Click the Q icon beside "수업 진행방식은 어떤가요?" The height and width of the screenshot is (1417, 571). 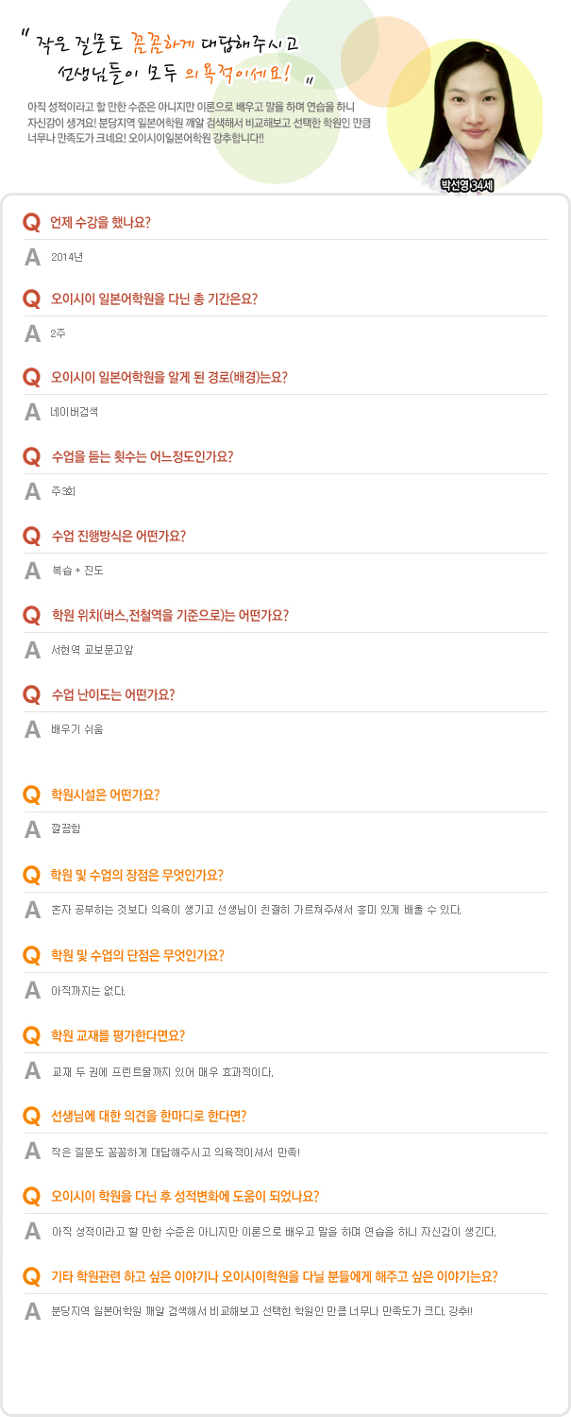click(x=31, y=536)
